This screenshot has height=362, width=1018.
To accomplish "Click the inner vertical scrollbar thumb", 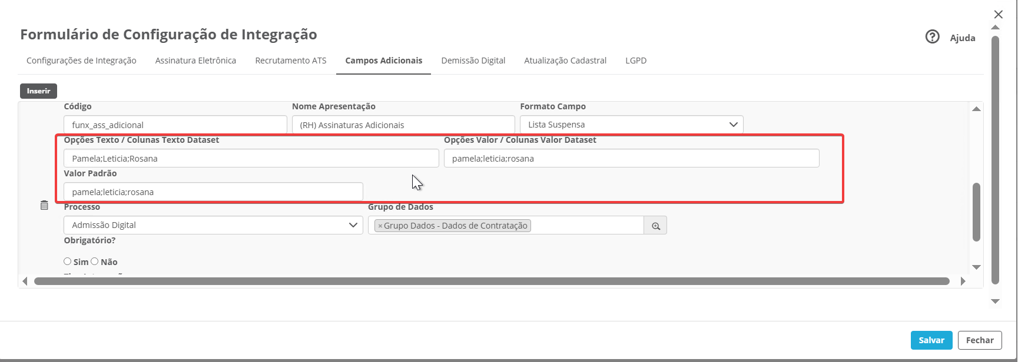I will [976, 212].
